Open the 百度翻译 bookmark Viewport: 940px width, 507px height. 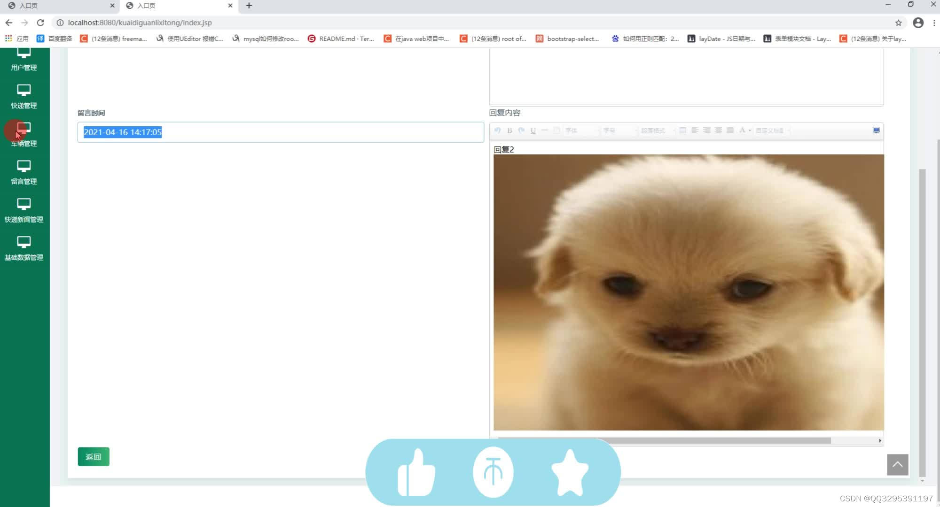pyautogui.click(x=55, y=38)
